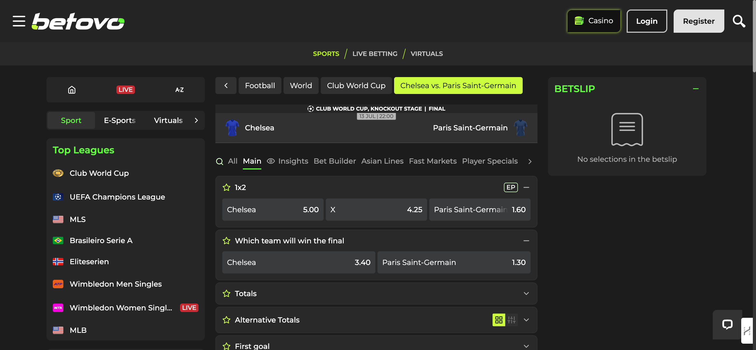This screenshot has width=756, height=350.
Task: Click the Paris Saint-Germain jersey icon
Action: click(521, 127)
